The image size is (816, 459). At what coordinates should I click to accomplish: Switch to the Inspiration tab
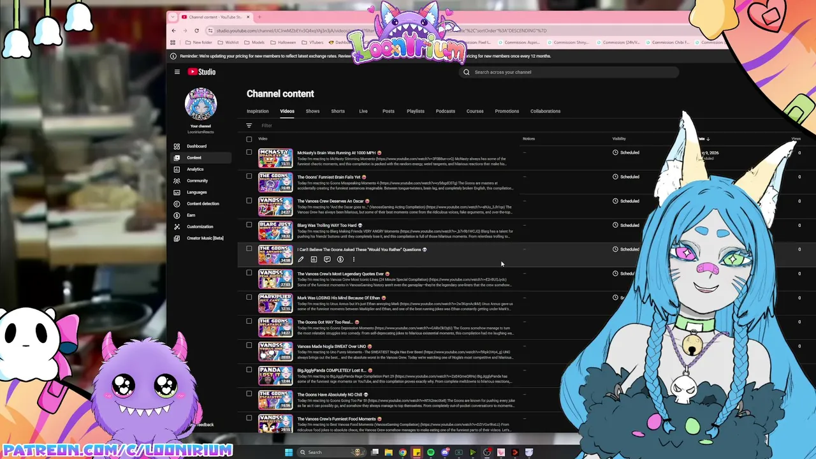(x=258, y=112)
